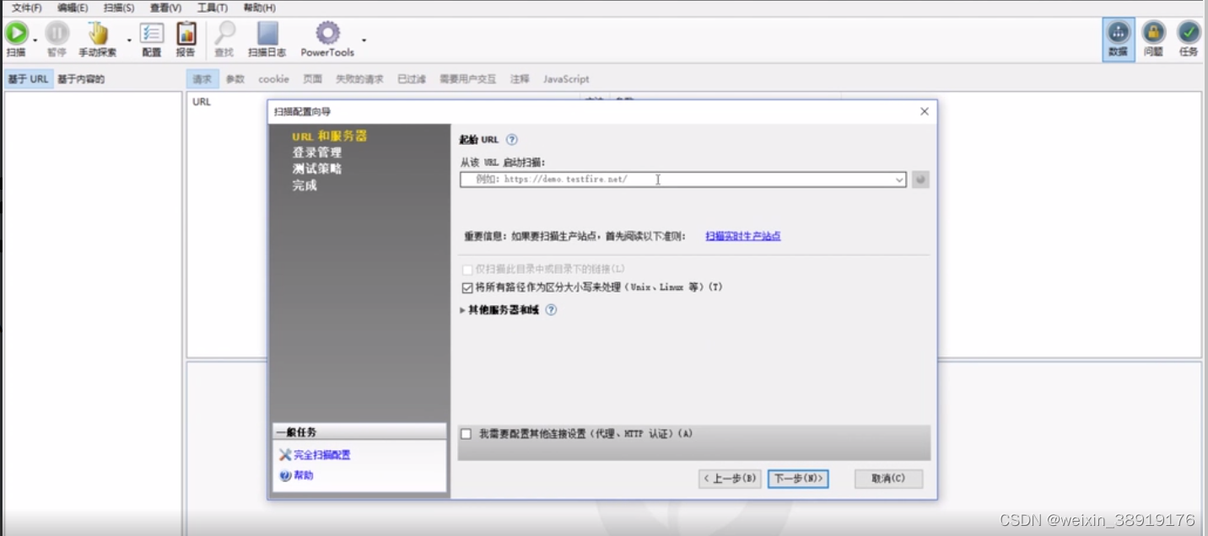Open the Scan Log icon
Screen dimensions: 1208x536
point(267,34)
